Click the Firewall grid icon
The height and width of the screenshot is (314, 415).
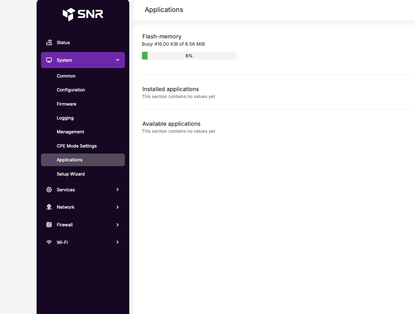click(49, 225)
